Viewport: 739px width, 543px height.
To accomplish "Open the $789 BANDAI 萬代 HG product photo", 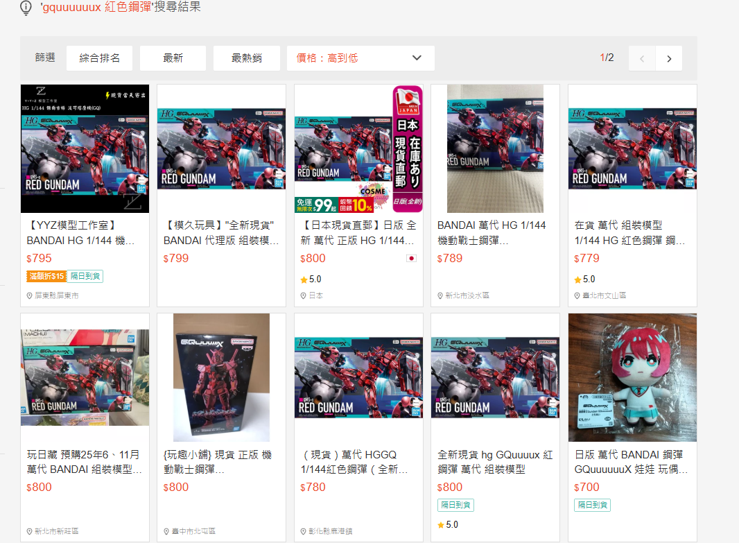I will 496,148.
